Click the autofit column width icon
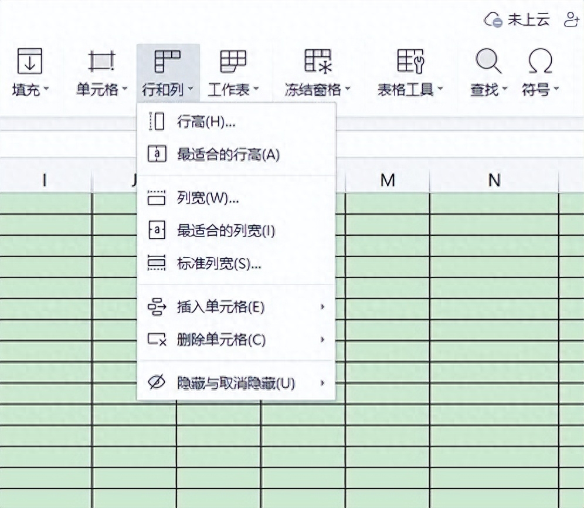 click(157, 230)
